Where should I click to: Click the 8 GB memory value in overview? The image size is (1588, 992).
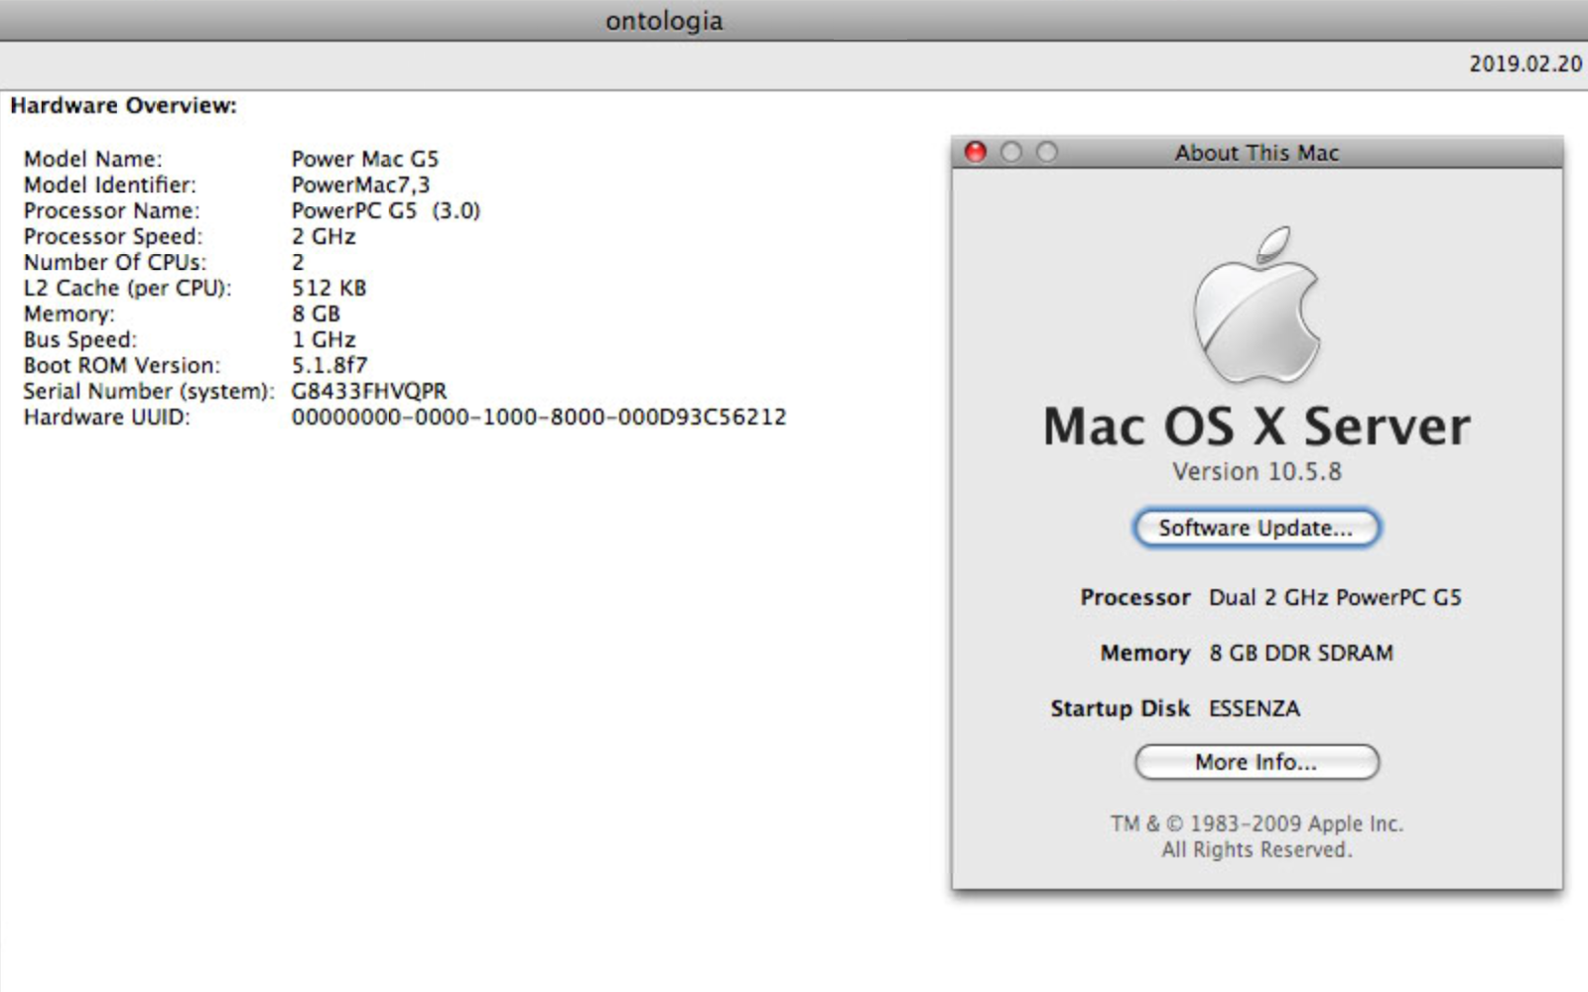pyautogui.click(x=317, y=313)
